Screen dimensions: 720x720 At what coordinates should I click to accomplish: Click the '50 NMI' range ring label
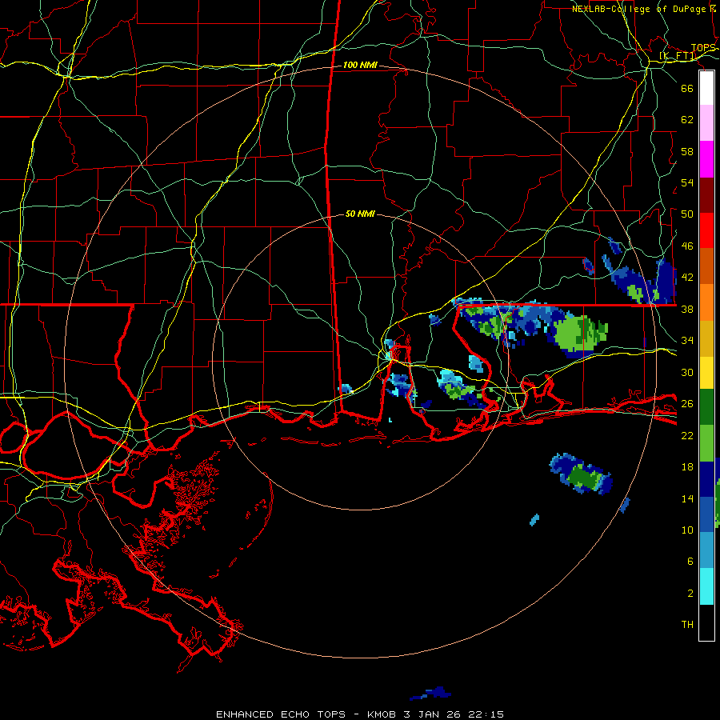click(360, 214)
